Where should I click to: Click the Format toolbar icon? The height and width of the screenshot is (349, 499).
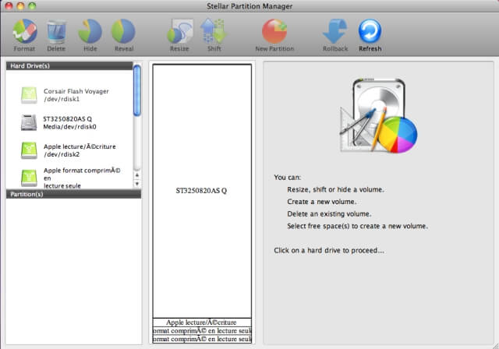(24, 32)
